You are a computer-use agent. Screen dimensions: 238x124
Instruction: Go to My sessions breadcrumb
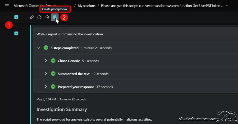(x=86, y=6)
